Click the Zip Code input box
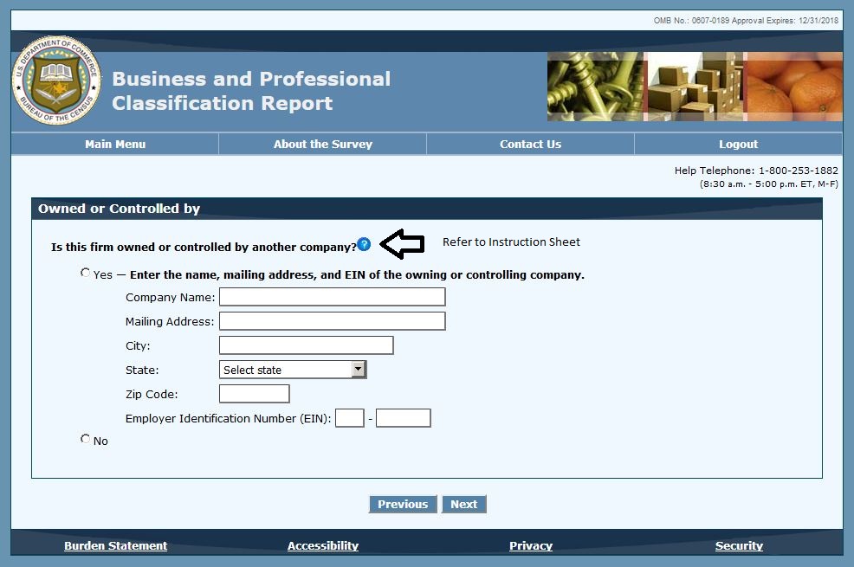 pos(254,394)
